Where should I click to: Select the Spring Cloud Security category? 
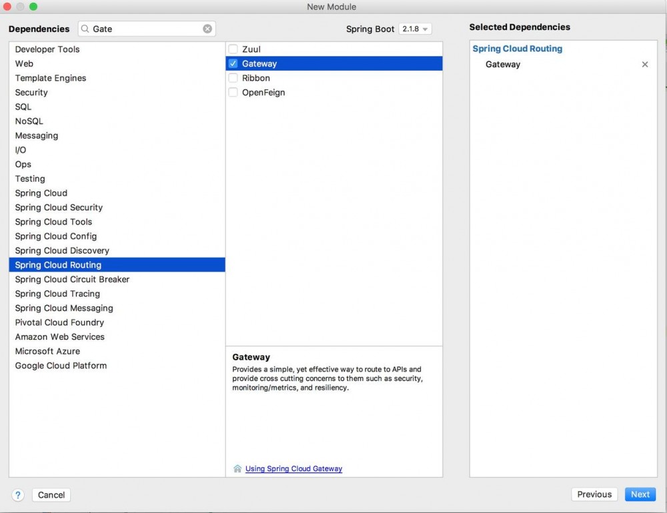point(117,207)
